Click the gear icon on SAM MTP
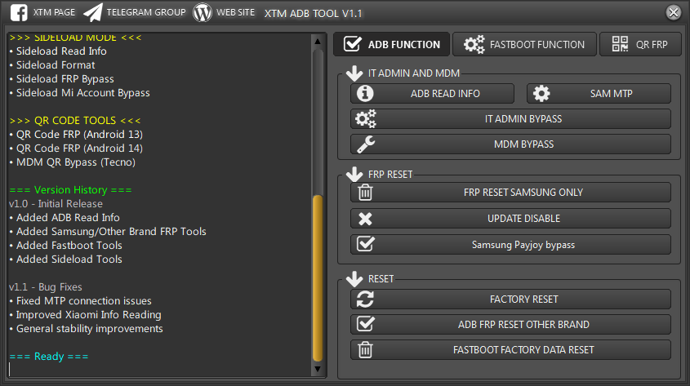 (541, 94)
